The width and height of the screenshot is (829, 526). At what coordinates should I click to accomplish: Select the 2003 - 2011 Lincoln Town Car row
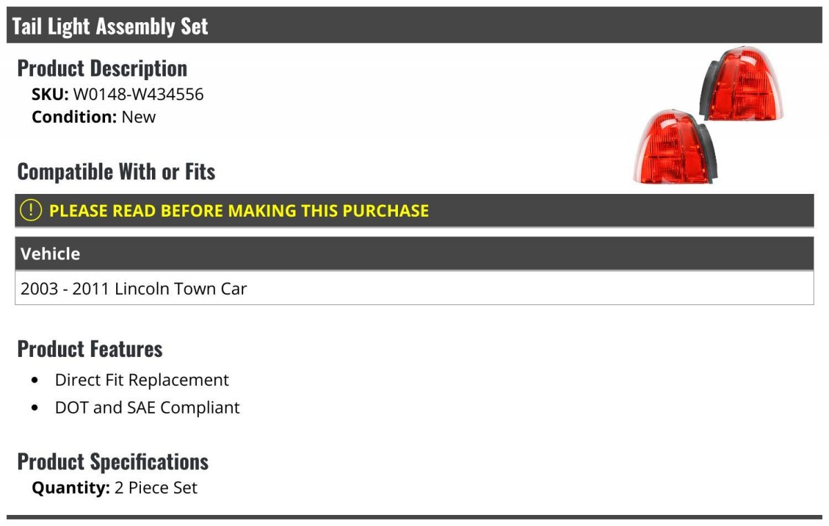point(414,288)
